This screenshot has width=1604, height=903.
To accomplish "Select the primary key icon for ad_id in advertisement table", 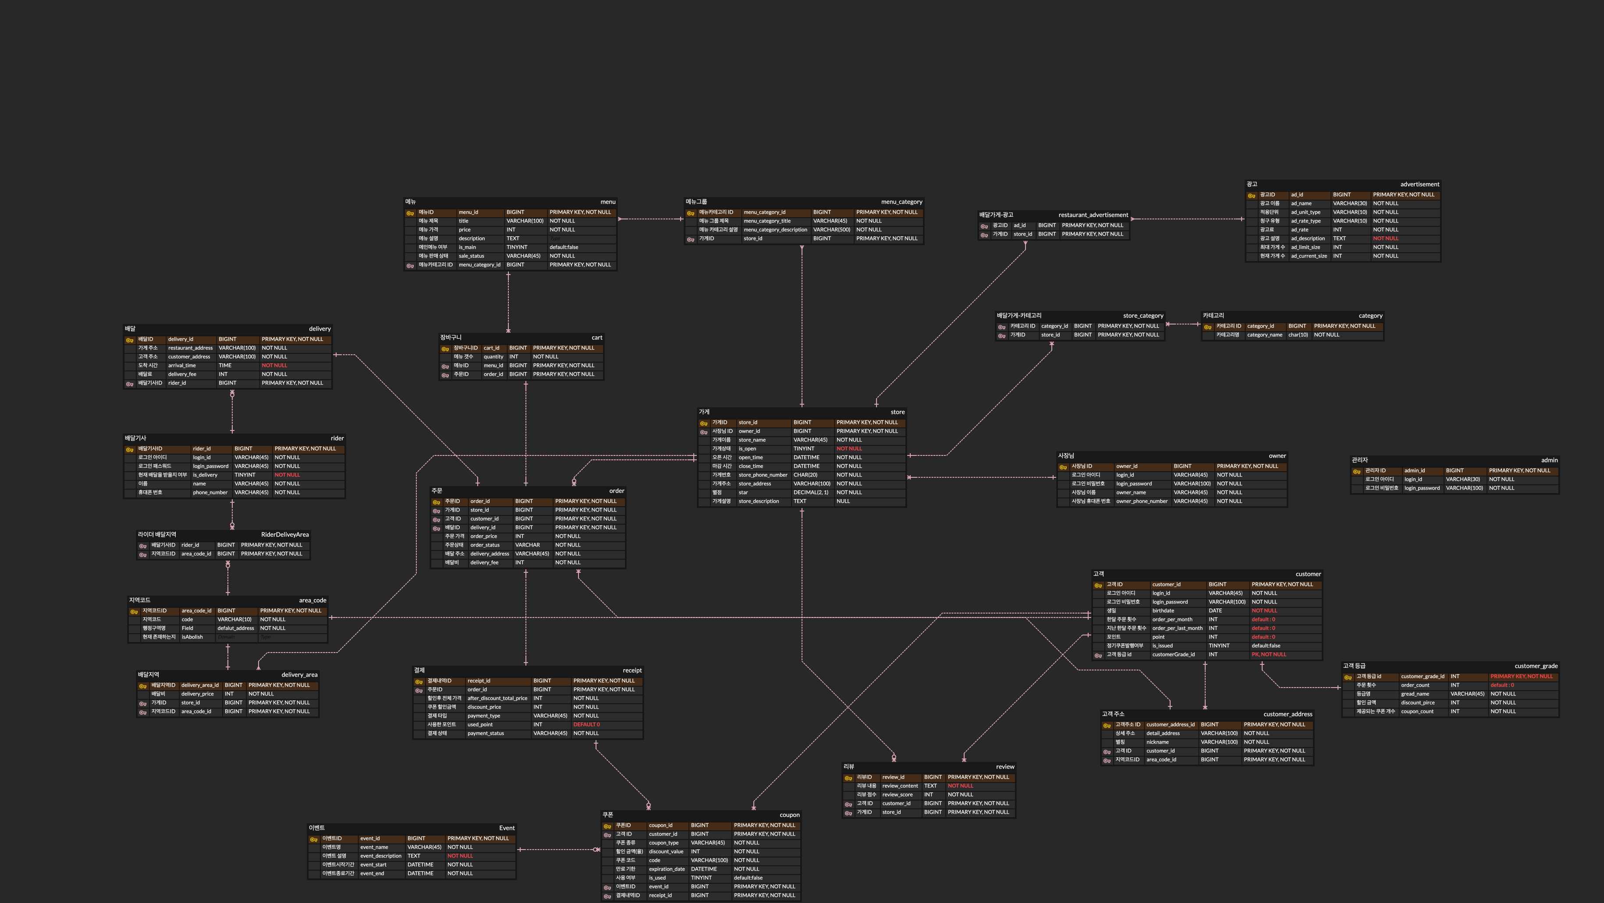I will pos(1252,195).
